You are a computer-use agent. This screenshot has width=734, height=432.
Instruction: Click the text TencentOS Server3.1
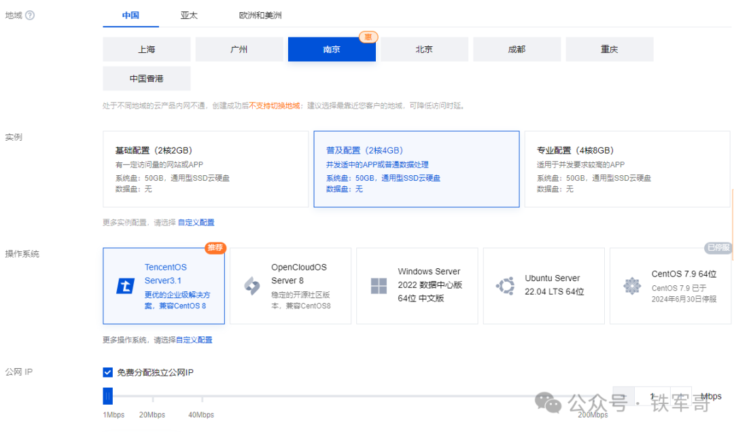[x=166, y=274]
